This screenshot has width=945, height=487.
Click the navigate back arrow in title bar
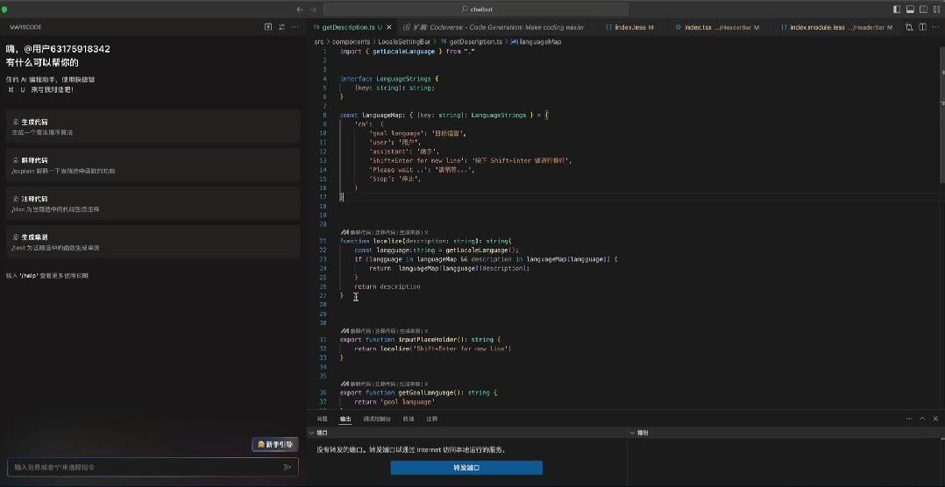300,9
